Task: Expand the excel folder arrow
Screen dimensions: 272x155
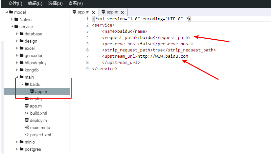Action: tap(17, 48)
